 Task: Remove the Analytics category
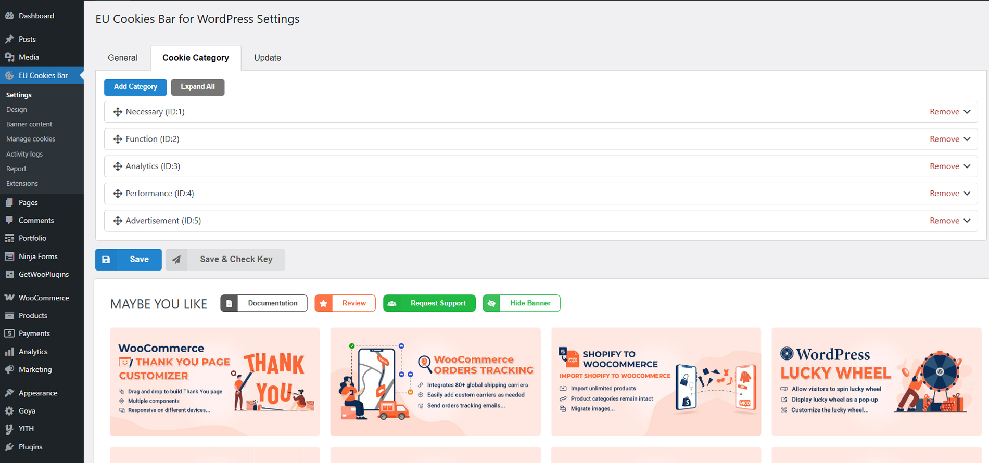point(944,166)
